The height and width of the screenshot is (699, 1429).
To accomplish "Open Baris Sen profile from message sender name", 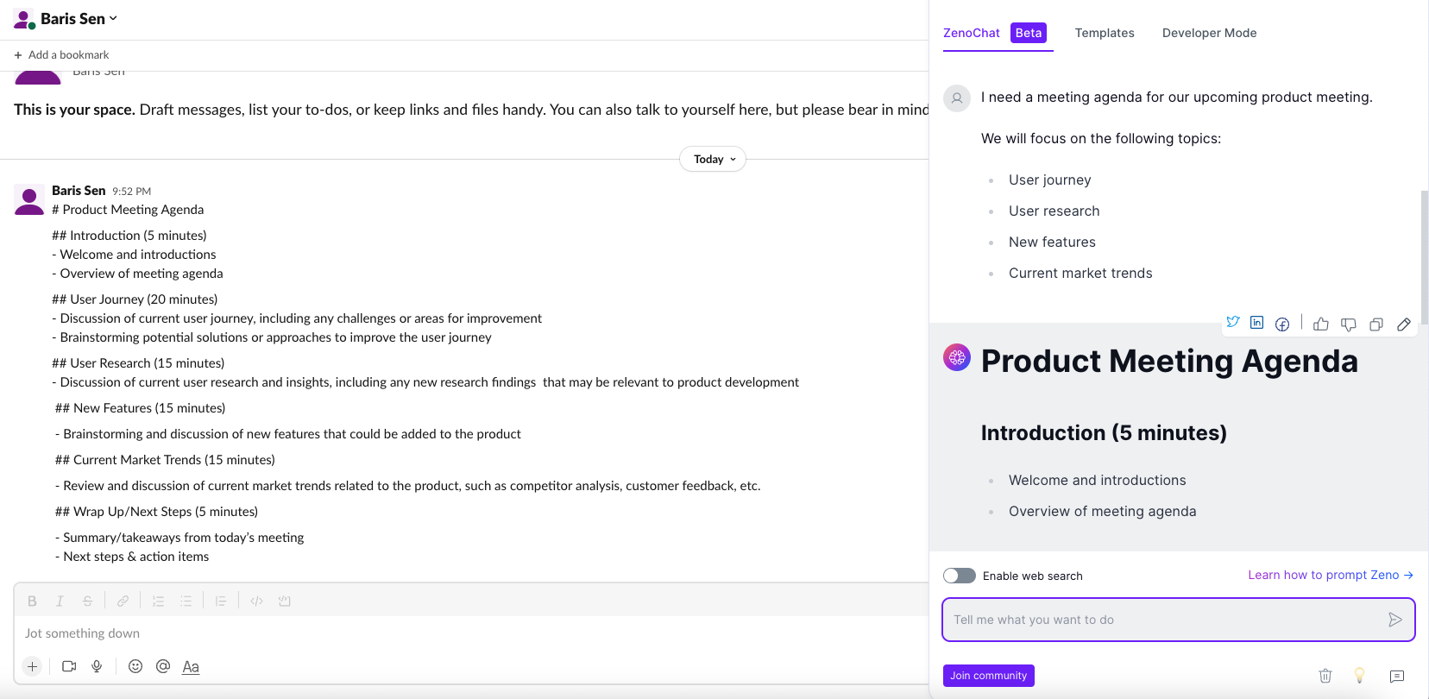I will click(79, 191).
